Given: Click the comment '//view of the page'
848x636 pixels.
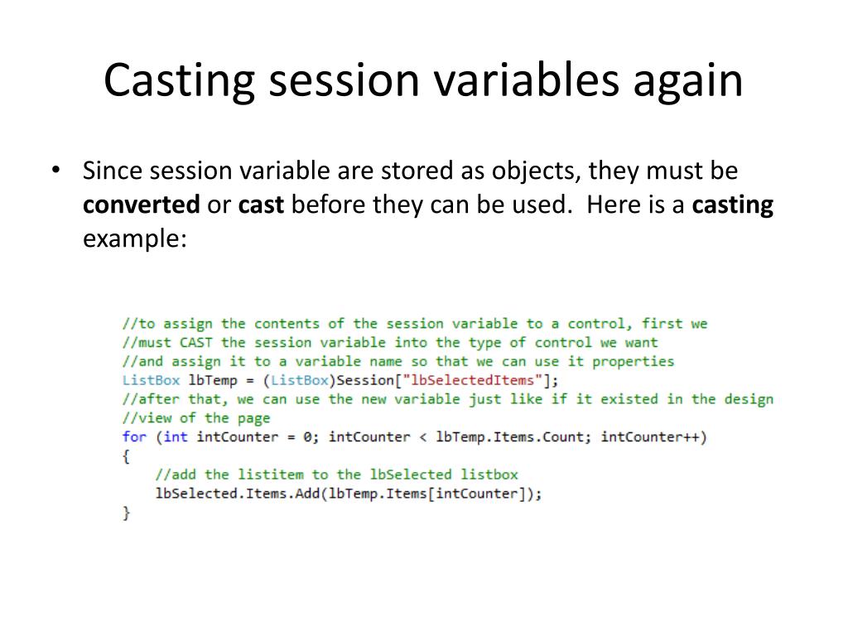Looking at the screenshot, I should coord(195,418).
